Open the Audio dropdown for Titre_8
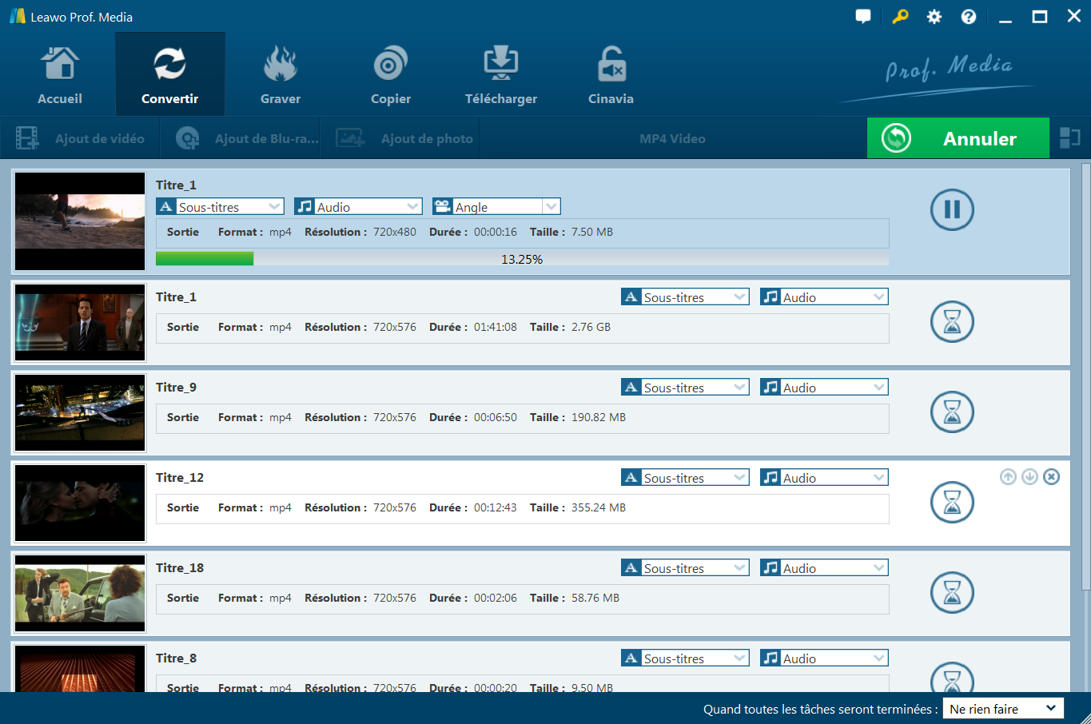The width and height of the screenshot is (1091, 724). [824, 658]
